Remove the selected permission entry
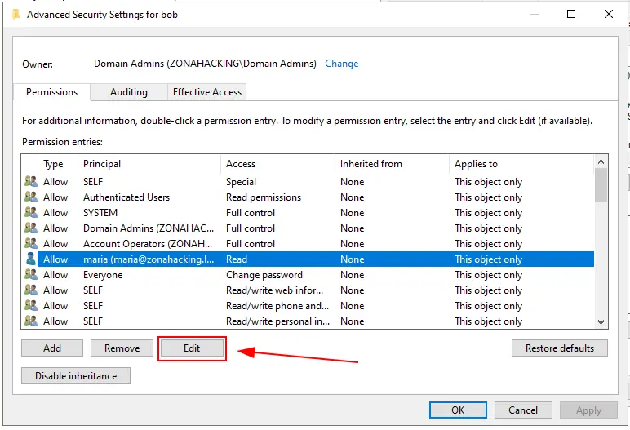The image size is (630, 430). pyautogui.click(x=122, y=348)
